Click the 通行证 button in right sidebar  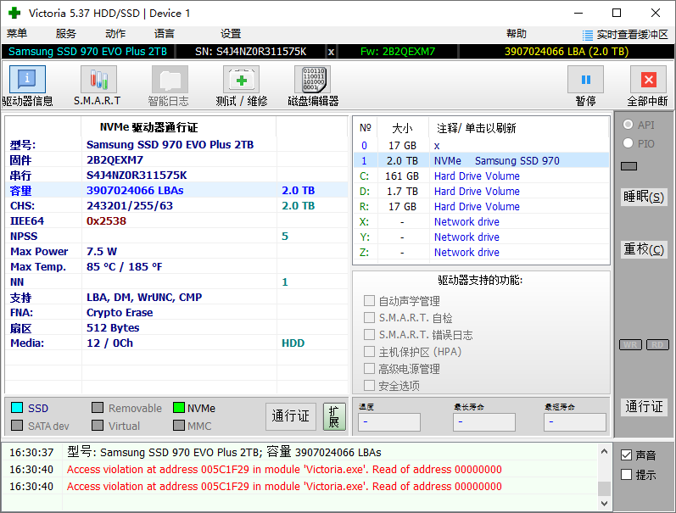point(644,406)
